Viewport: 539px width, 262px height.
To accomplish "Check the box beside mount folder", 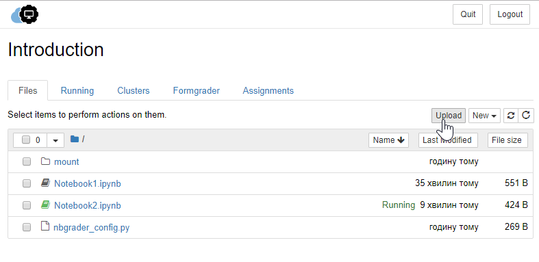I will pos(27,161).
